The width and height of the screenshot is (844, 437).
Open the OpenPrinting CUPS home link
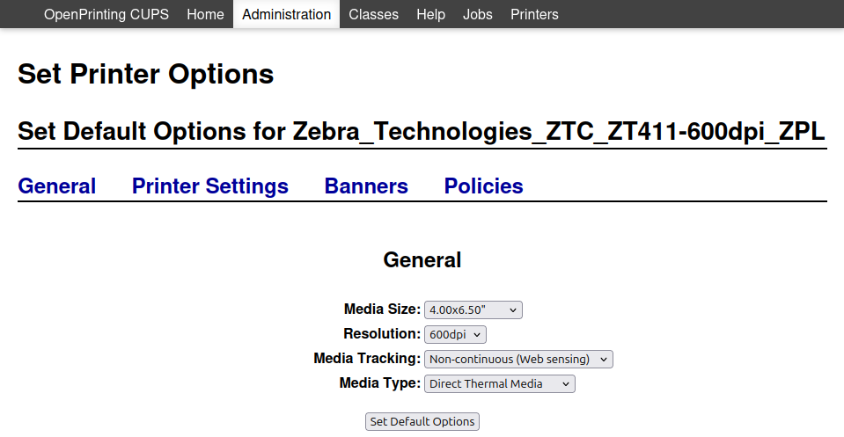tap(106, 14)
